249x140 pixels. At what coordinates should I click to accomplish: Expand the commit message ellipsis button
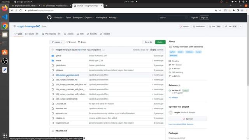click(104, 50)
